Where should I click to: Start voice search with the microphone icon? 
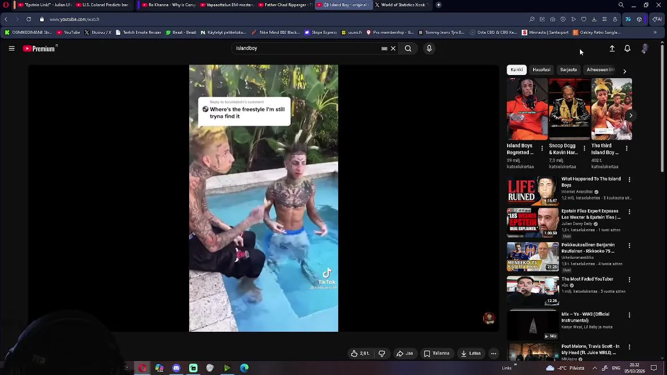click(x=429, y=48)
